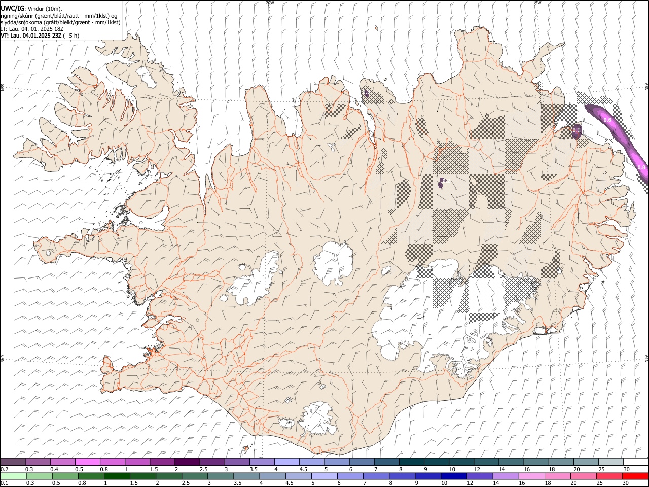Click the bright pink top-row swatch labeled 0.5

[87, 462]
